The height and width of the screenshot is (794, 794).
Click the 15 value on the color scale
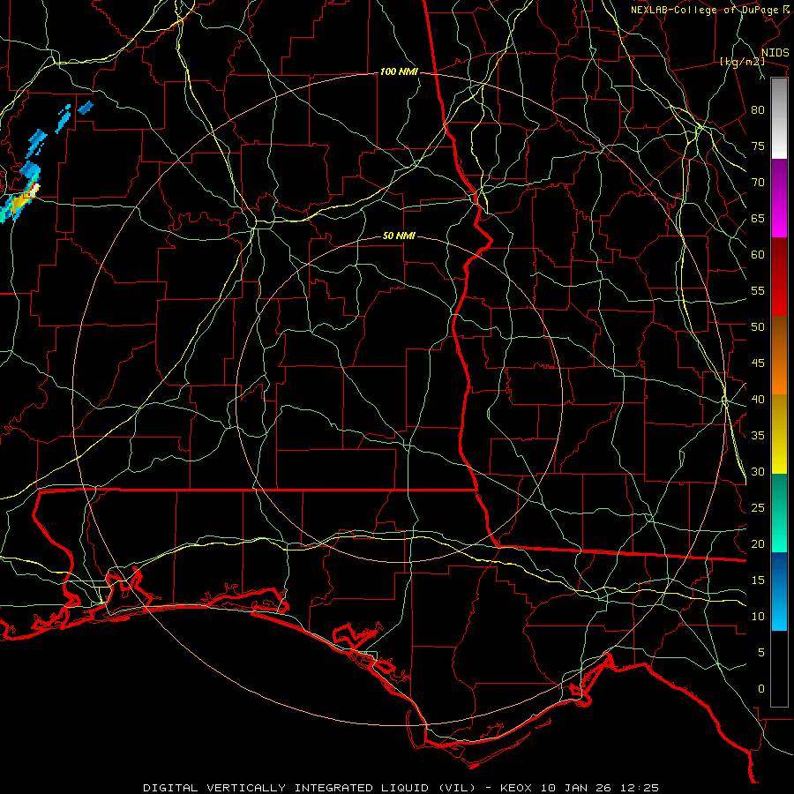point(758,581)
